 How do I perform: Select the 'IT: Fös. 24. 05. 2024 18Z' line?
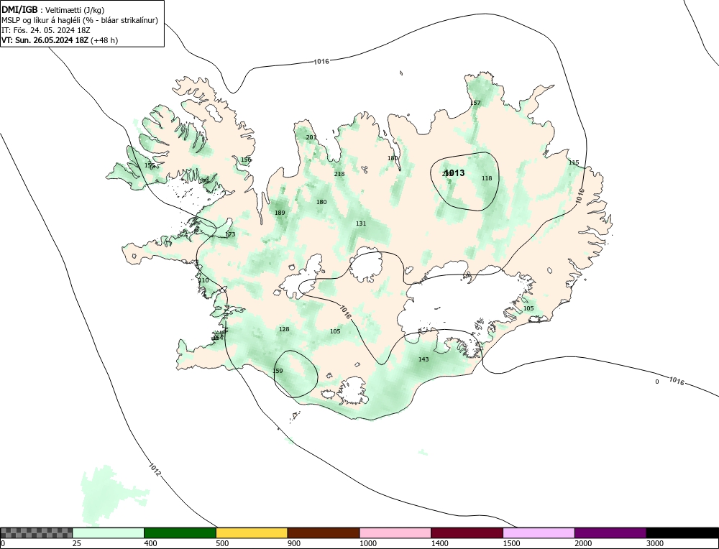pos(46,30)
